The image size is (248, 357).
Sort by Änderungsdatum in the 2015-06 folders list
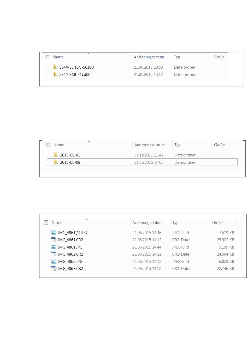(x=150, y=145)
